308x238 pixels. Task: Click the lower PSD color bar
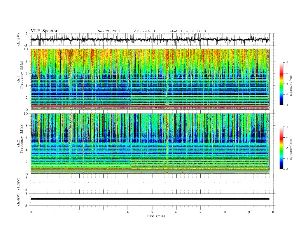coord(281,148)
